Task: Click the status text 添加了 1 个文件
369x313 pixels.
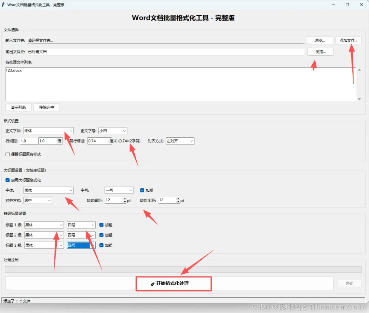Action: [17, 301]
